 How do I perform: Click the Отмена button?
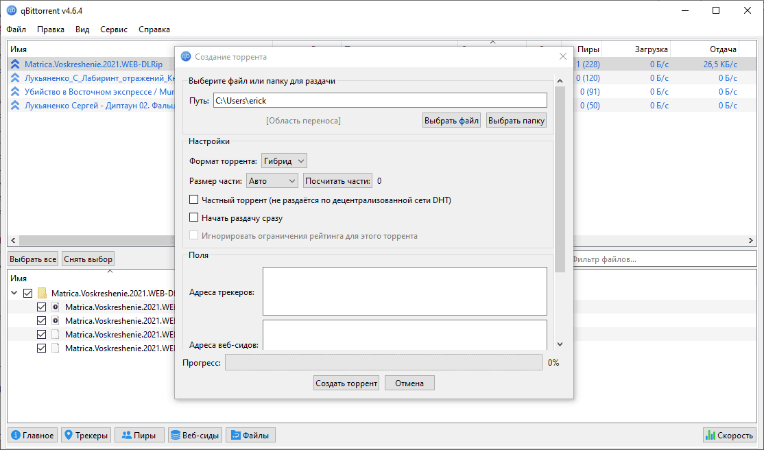coord(409,383)
